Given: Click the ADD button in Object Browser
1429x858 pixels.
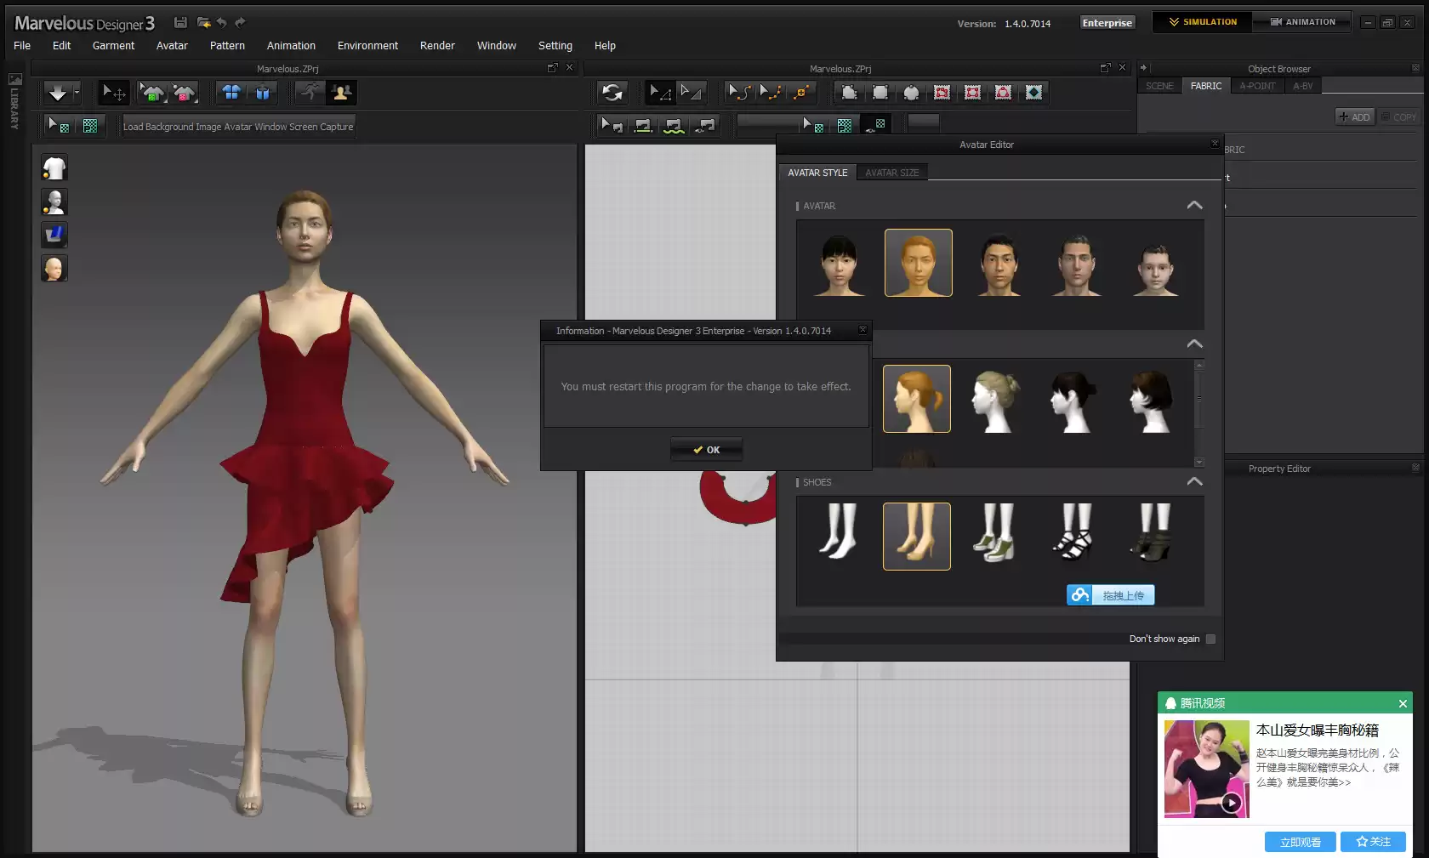Looking at the screenshot, I should coord(1354,117).
